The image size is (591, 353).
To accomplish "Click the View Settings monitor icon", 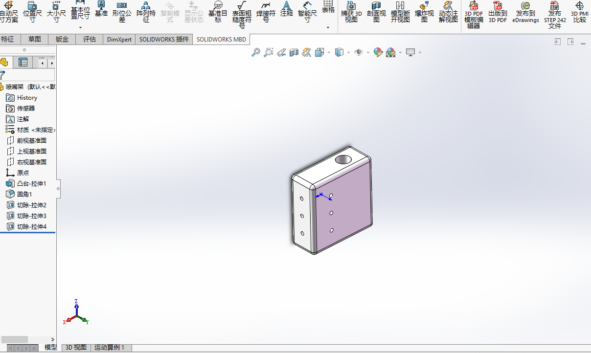I will (x=410, y=52).
